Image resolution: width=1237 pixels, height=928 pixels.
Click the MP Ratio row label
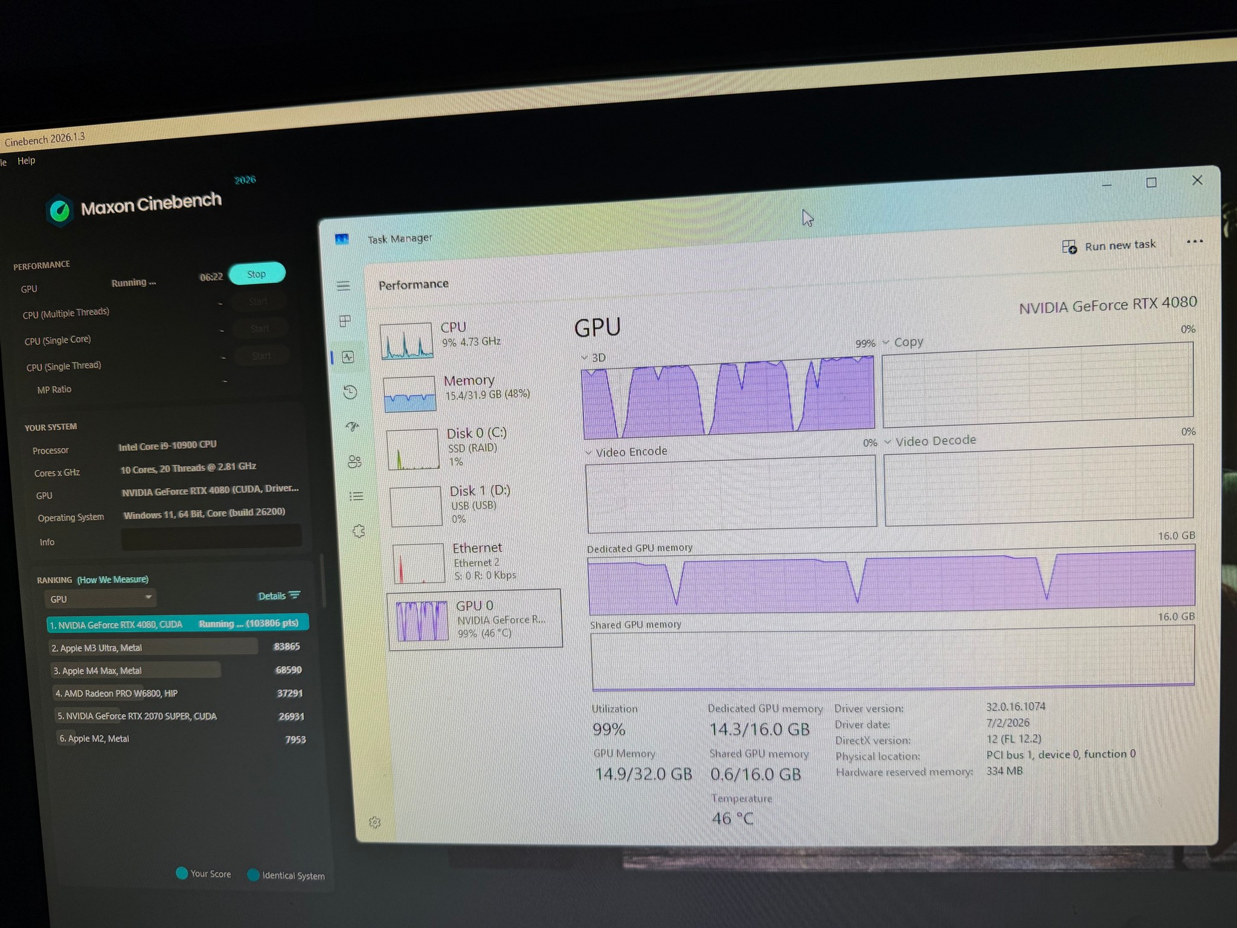tap(54, 390)
